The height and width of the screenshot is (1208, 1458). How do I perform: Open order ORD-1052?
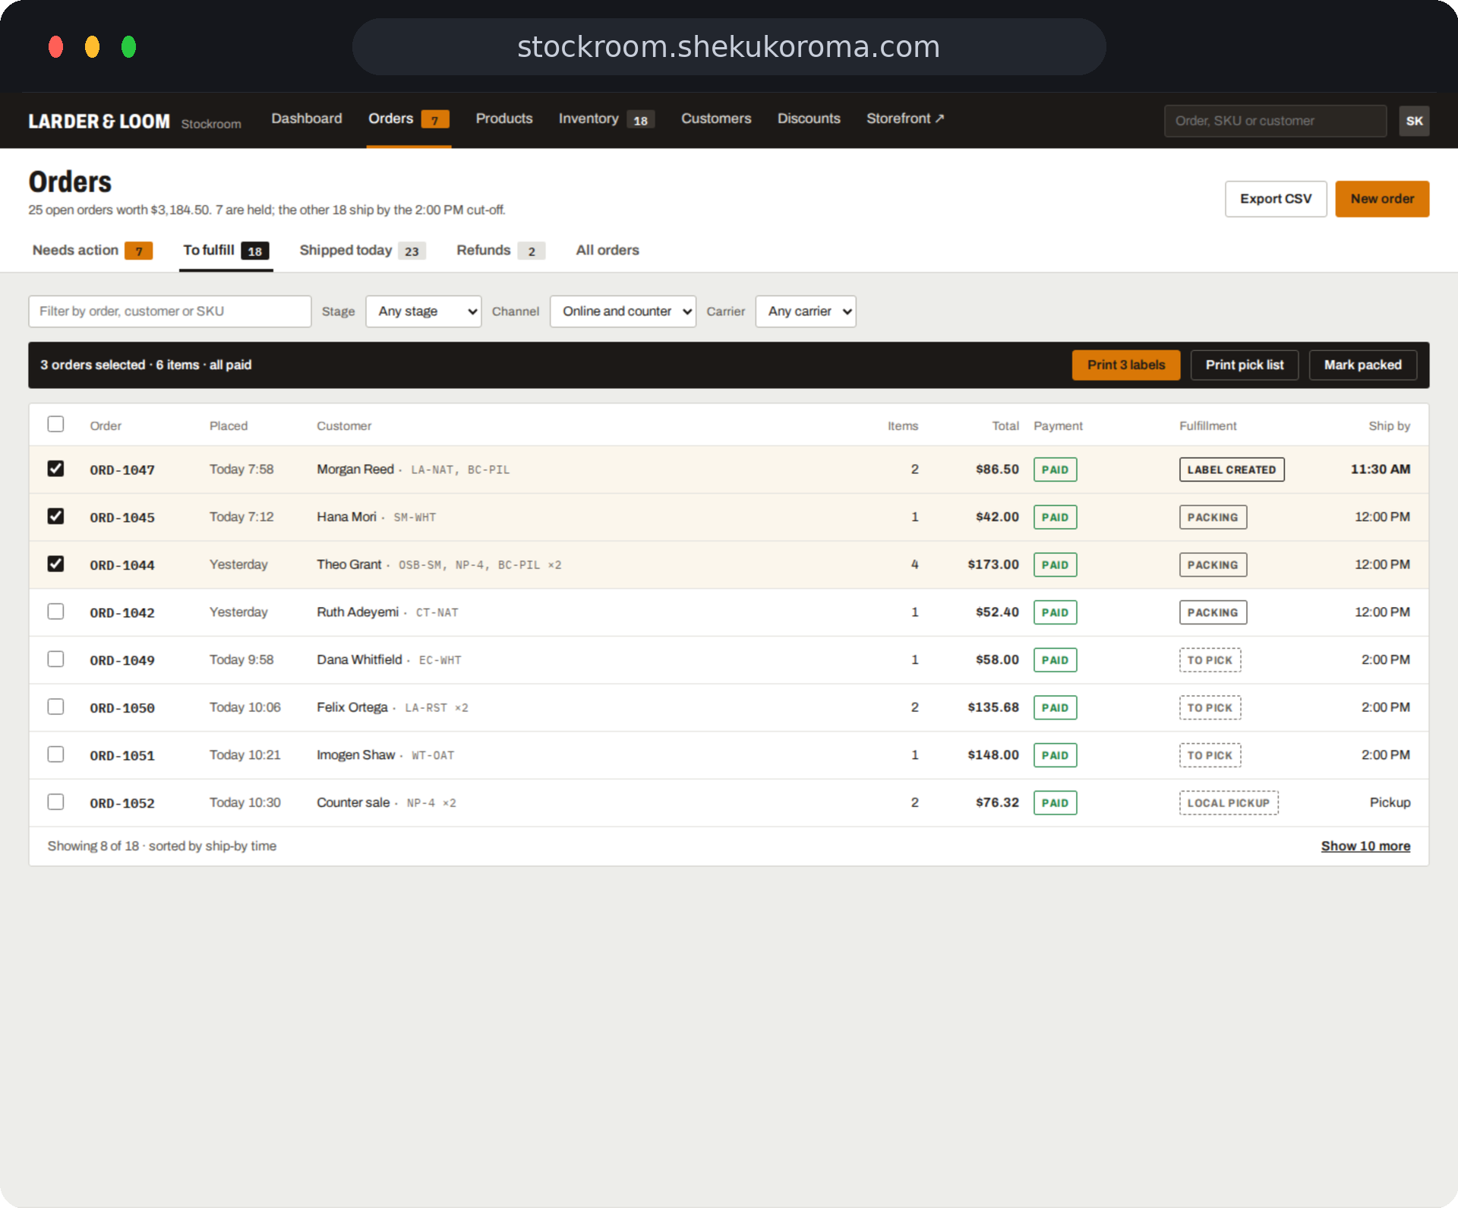point(122,804)
